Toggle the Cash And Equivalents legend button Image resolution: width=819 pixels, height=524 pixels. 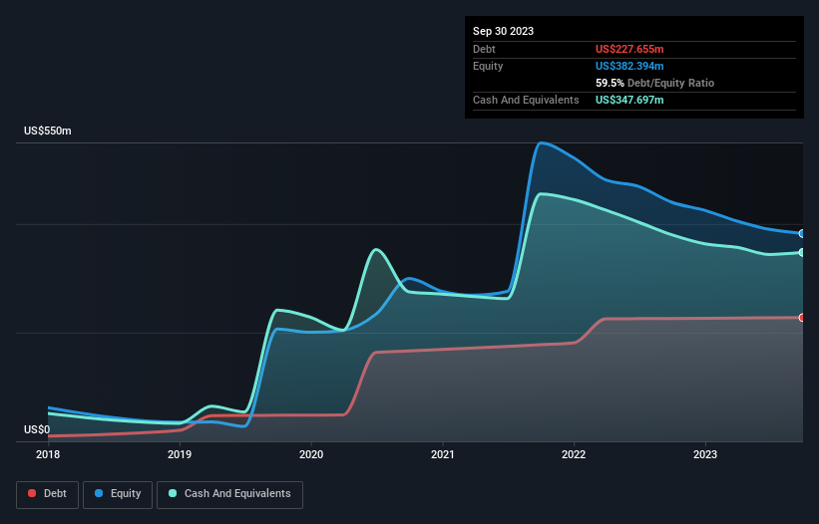pos(229,494)
